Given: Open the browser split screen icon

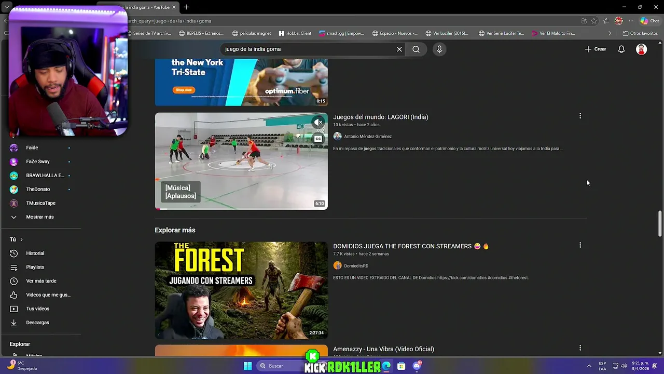Looking at the screenshot, I should [x=584, y=21].
